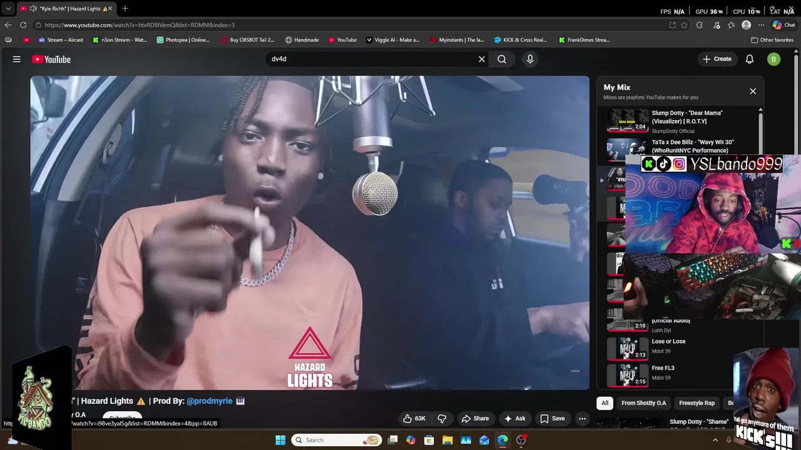Open Stream – Aircast bookmark
The height and width of the screenshot is (450, 801).
61,40
